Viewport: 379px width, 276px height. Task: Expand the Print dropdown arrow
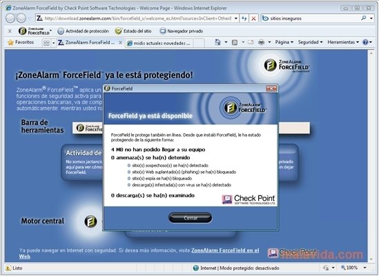tap(269, 42)
